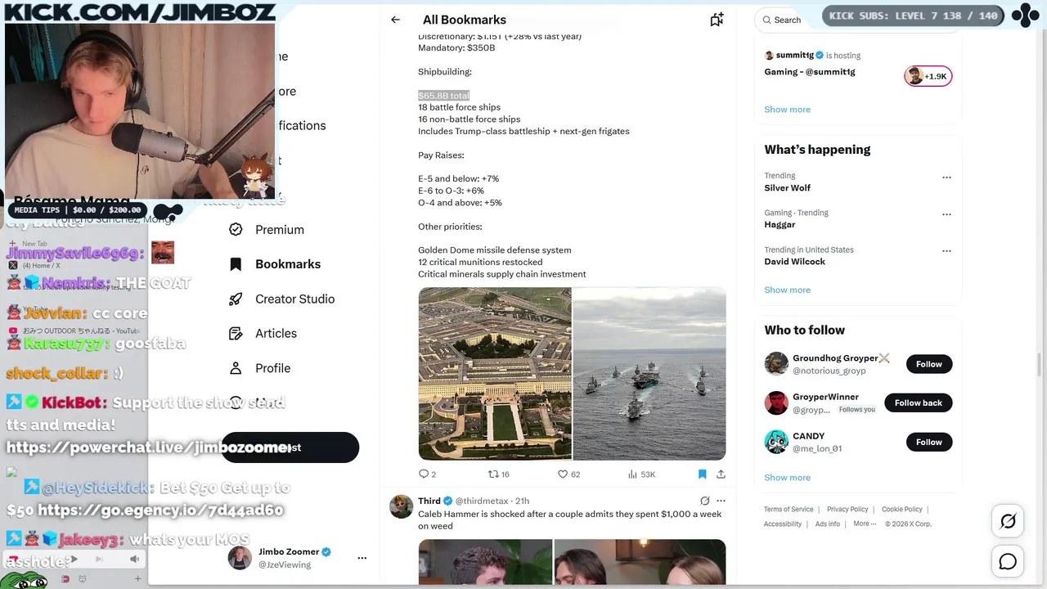Open the Messages chat bubble button

coord(1008,561)
